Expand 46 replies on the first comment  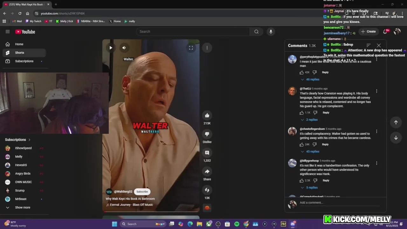310,80
